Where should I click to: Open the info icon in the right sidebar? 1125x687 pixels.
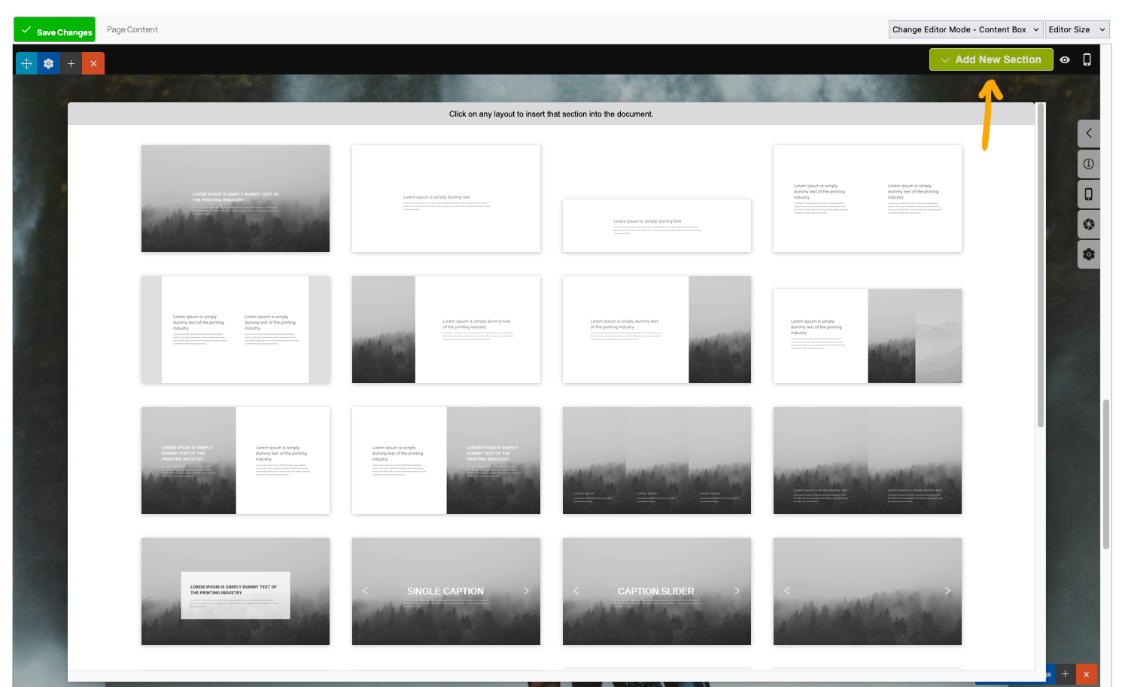pyautogui.click(x=1088, y=164)
